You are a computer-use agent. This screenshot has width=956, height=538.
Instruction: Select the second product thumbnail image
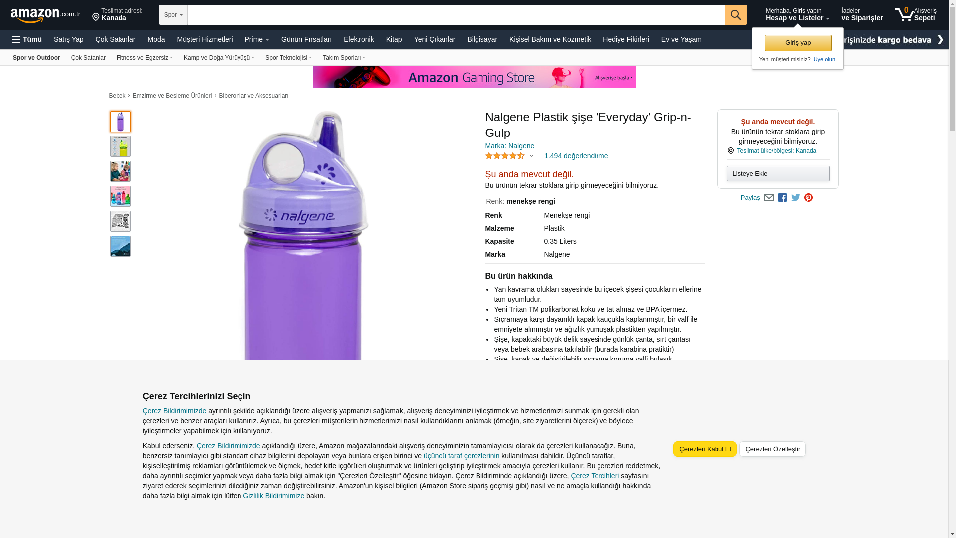tap(120, 146)
